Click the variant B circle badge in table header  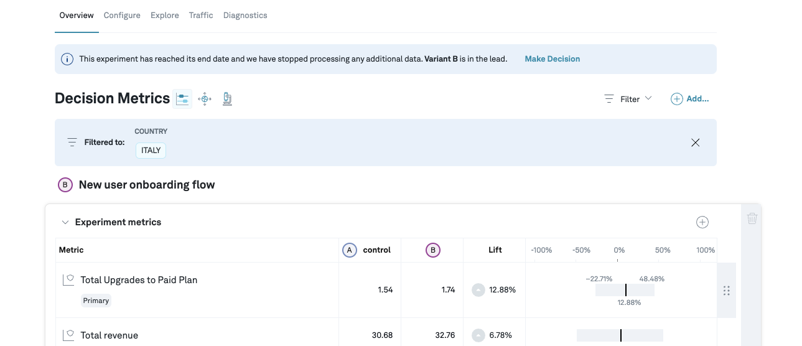(x=432, y=250)
